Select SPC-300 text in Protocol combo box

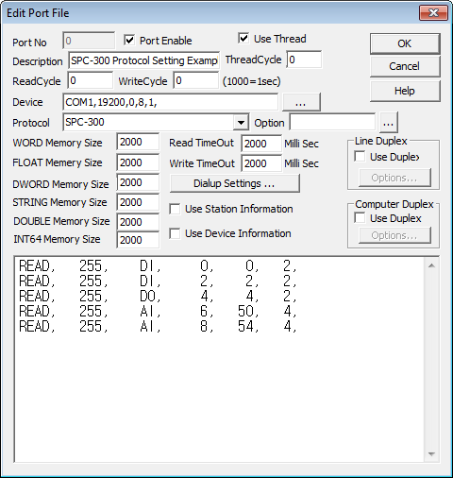click(85, 122)
